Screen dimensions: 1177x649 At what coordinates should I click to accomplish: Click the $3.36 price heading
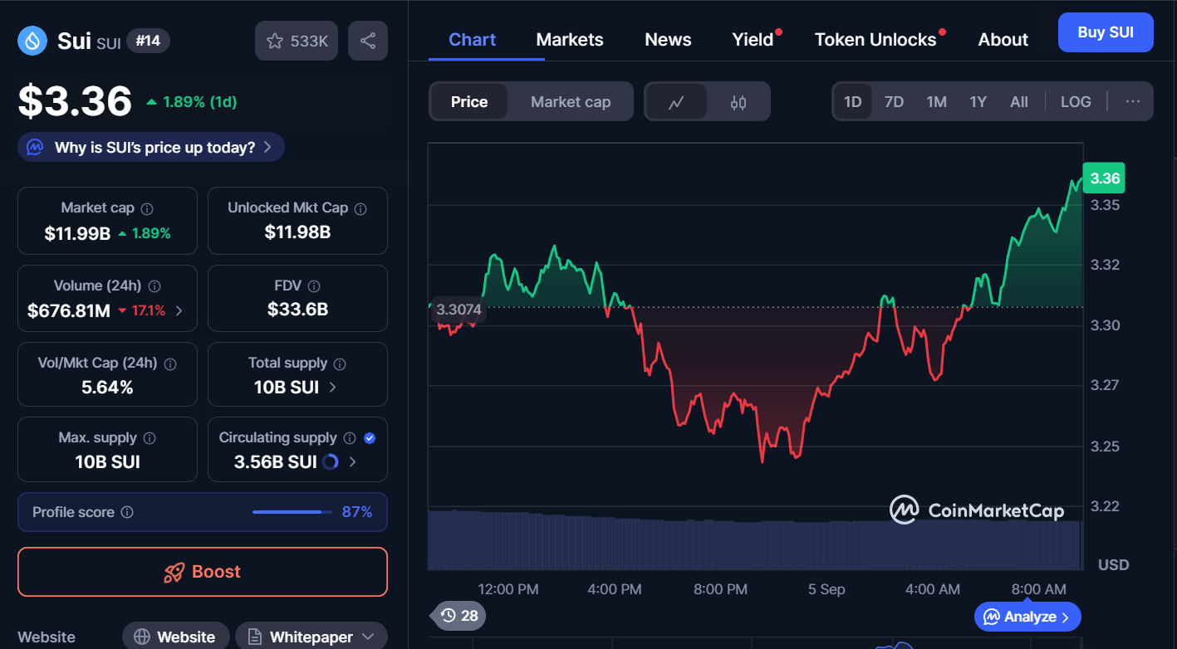(76, 101)
